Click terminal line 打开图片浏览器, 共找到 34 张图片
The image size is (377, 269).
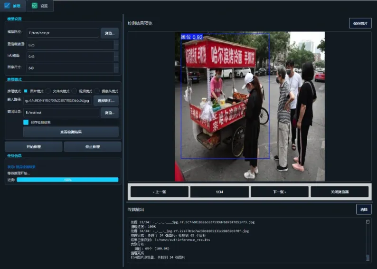158,258
